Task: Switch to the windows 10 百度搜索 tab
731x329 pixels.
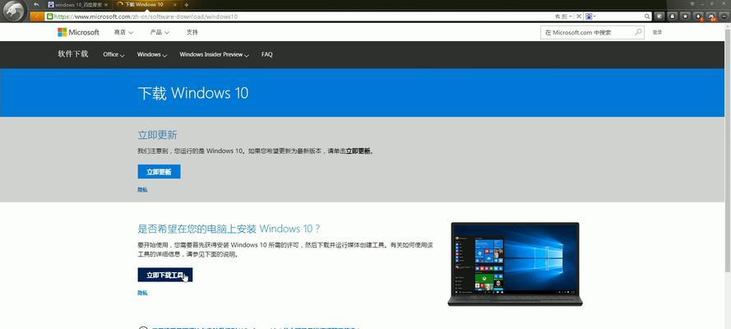Action: click(x=77, y=5)
